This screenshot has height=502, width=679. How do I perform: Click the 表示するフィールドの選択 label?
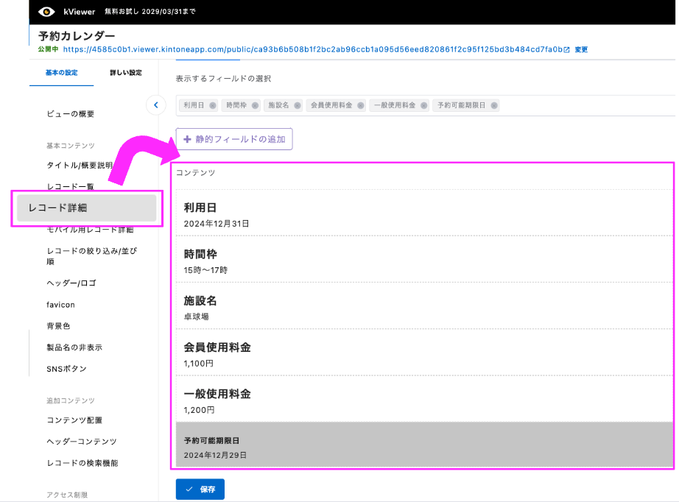coord(223,78)
